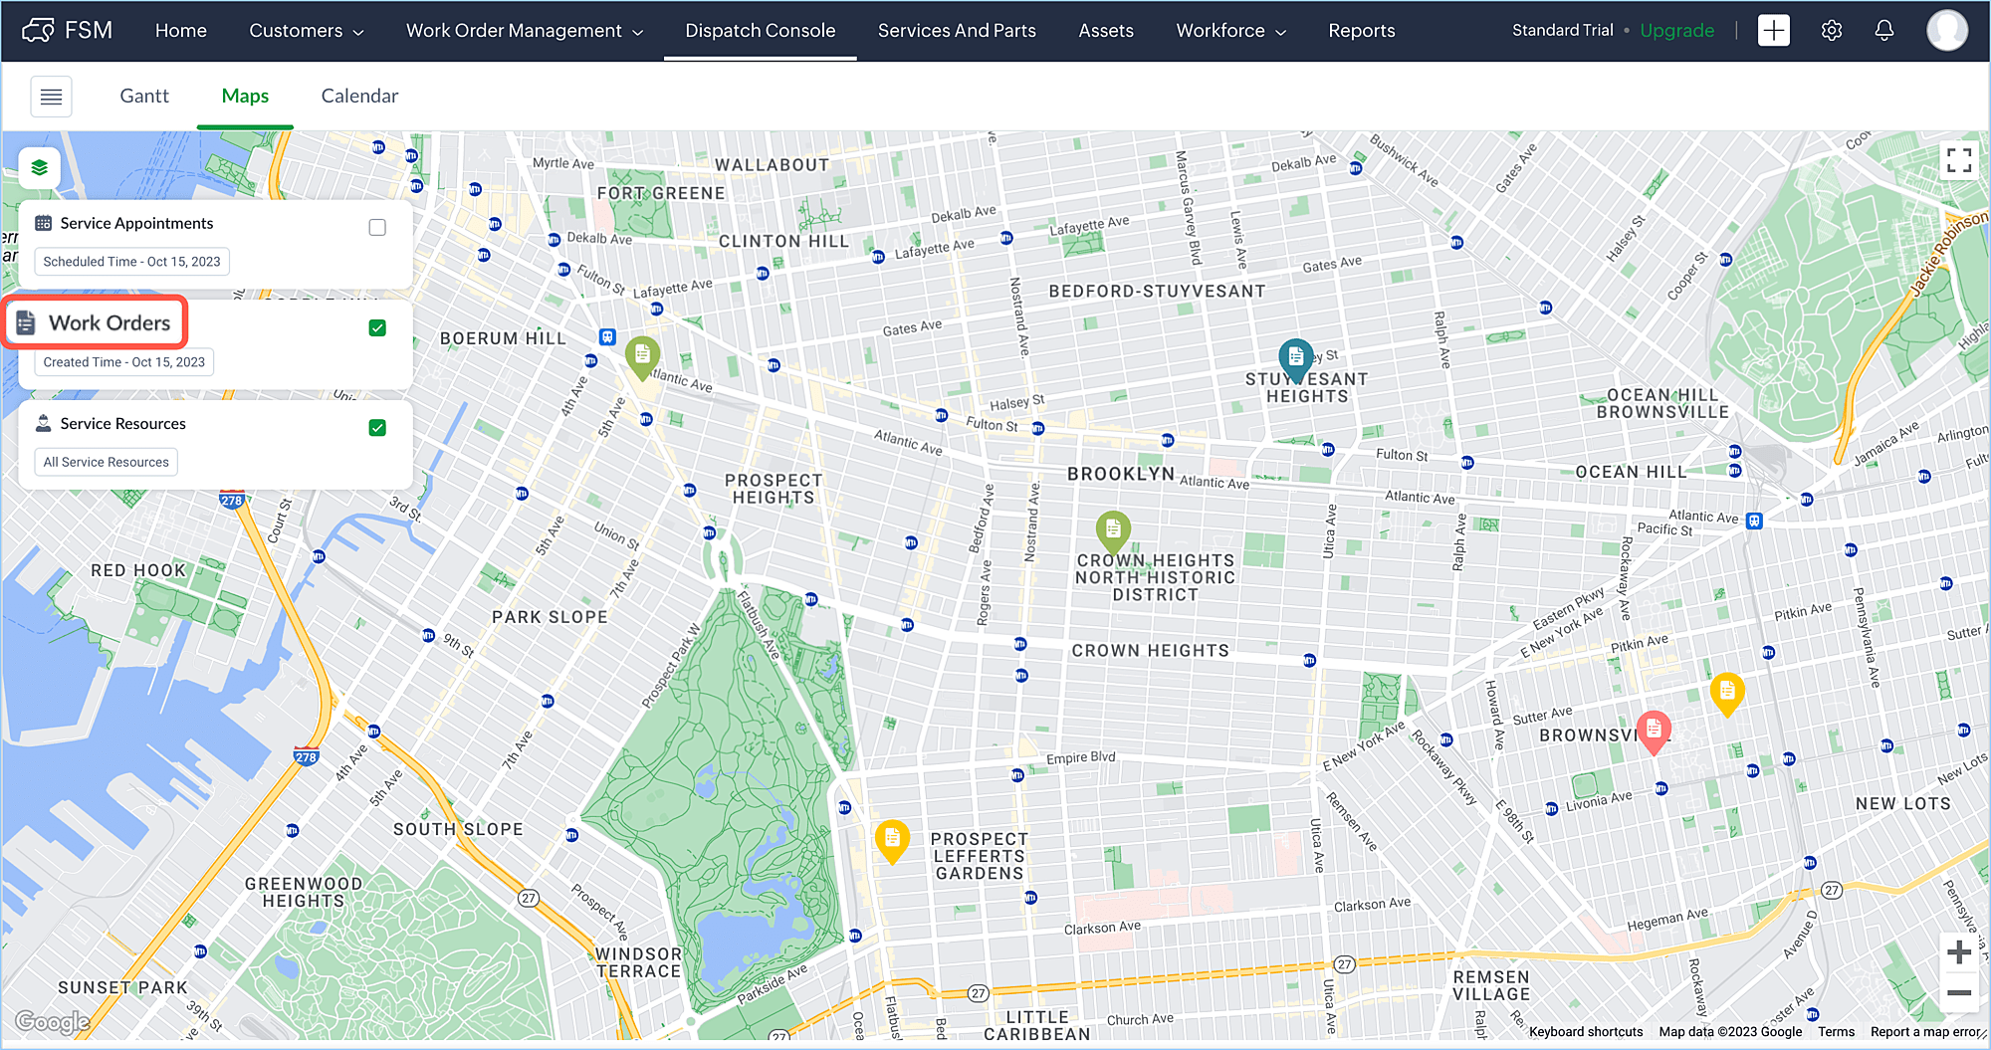Switch to the Calendar tab
Screen dimensions: 1991x1050
(x=359, y=96)
